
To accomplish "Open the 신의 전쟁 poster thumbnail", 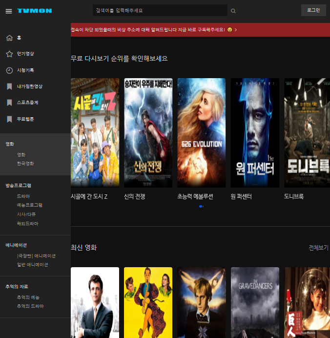I will pos(148,133).
